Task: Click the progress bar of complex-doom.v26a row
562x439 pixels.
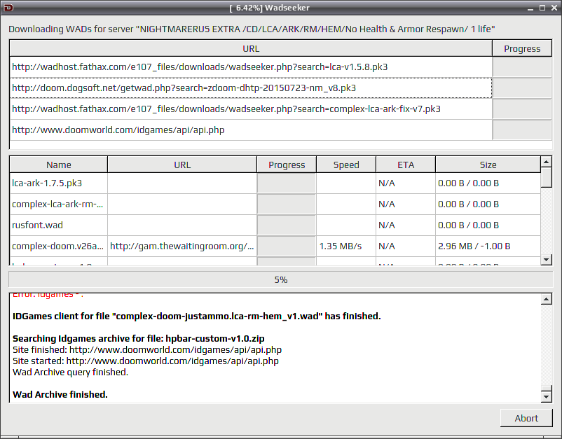Action: point(287,246)
